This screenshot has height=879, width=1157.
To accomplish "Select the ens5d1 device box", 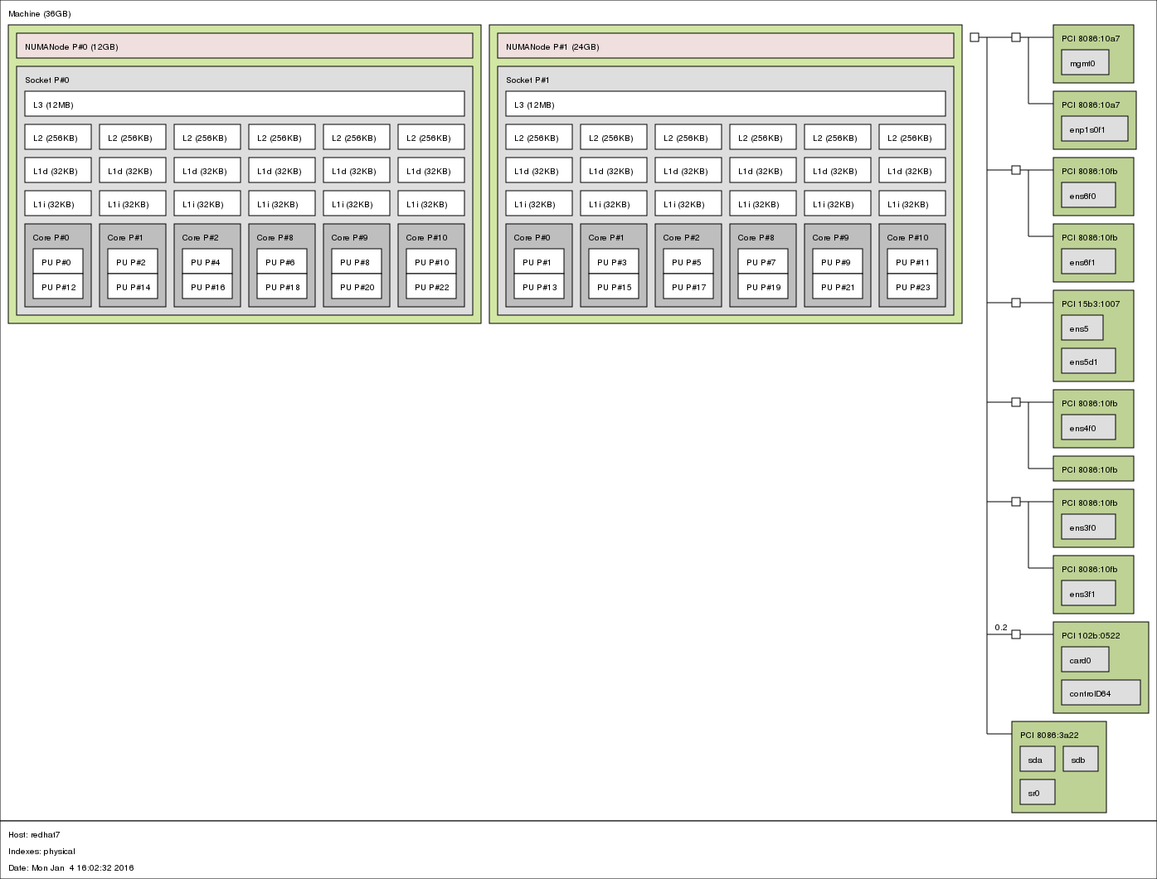I will 1088,362.
